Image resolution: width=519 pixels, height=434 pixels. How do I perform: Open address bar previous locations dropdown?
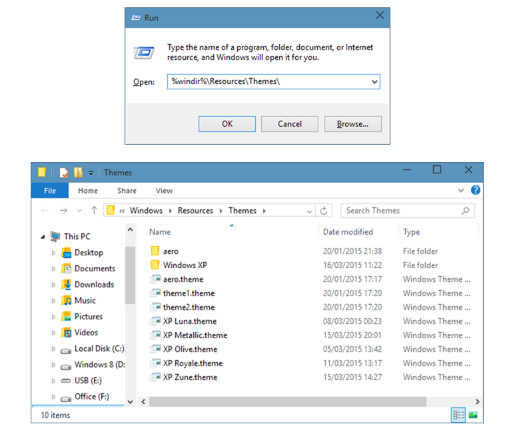(309, 211)
